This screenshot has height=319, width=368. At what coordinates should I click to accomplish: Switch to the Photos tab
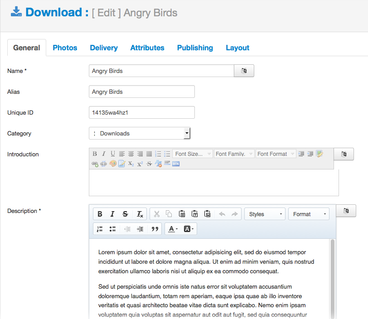65,48
